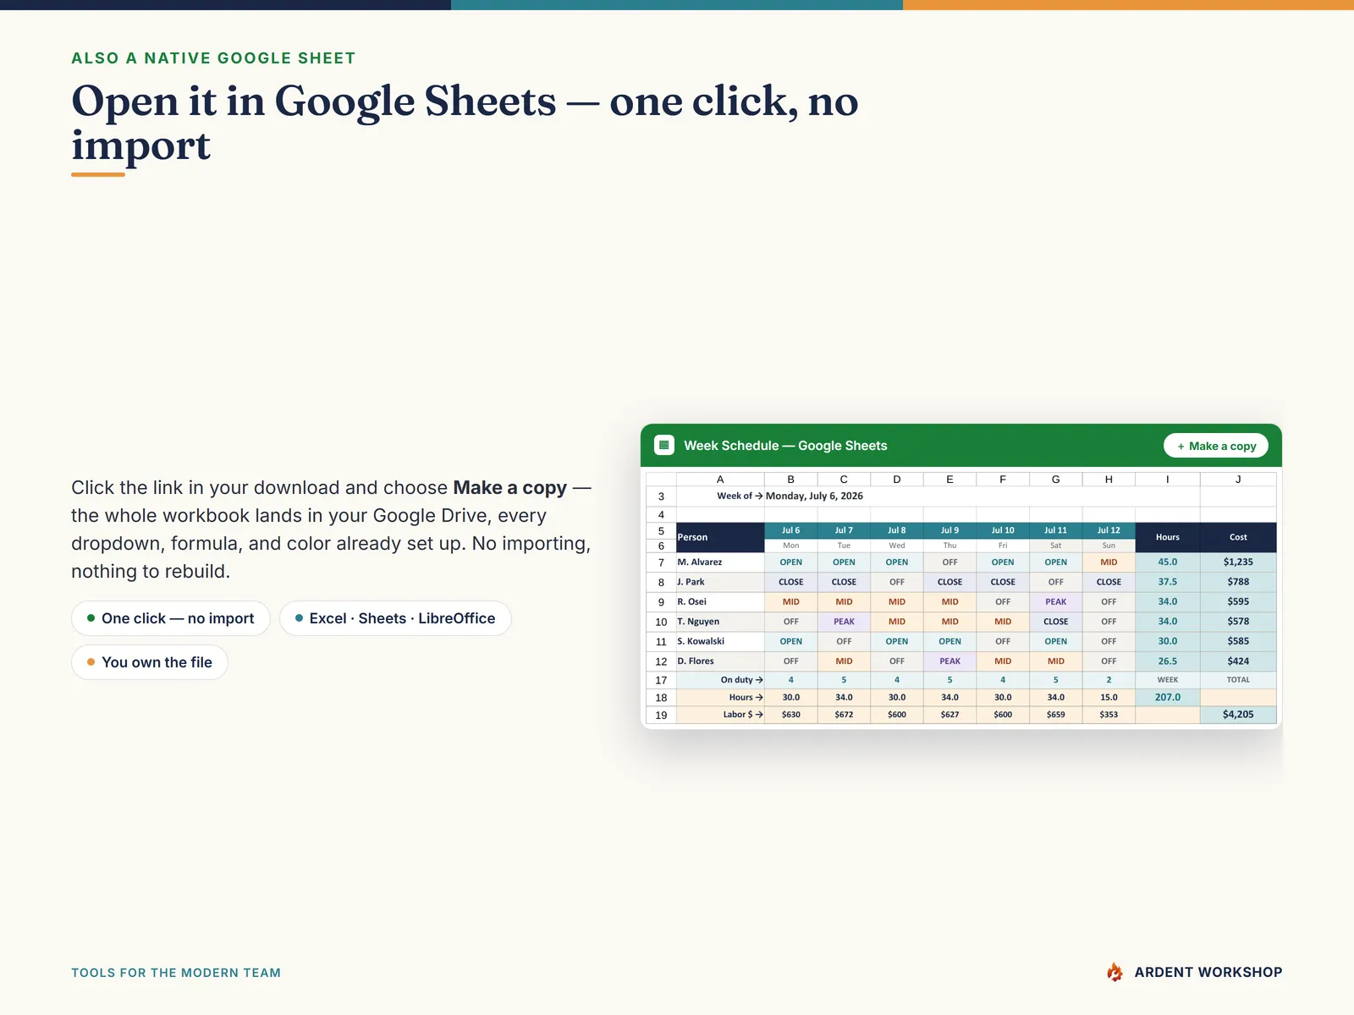Image resolution: width=1354 pixels, height=1015 pixels.
Task: Click D. Flores's cost cell '$424'
Action: [1238, 661]
